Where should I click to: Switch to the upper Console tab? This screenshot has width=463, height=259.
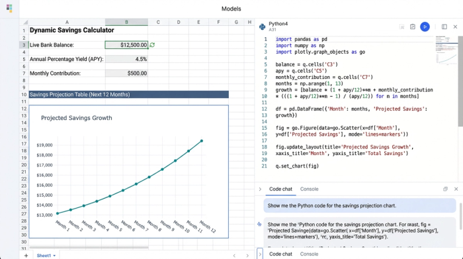pyautogui.click(x=309, y=189)
